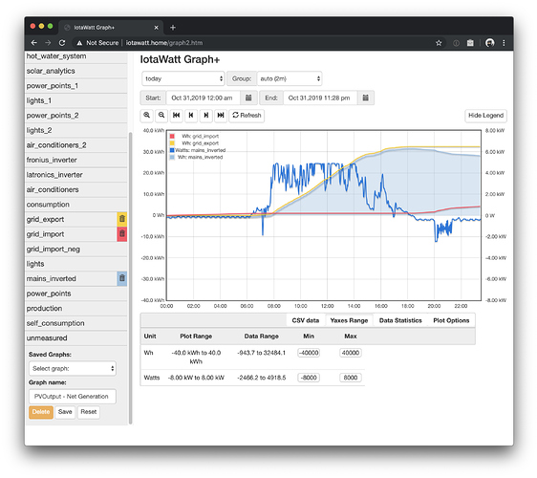Bookmark this page with the star icon

tap(439, 43)
